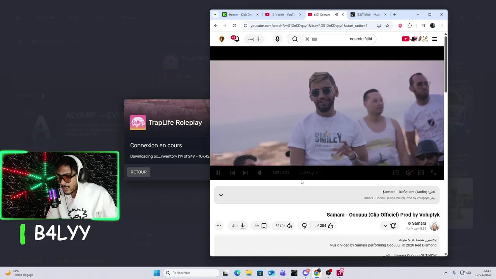Switch the player to theater mode
The image size is (496, 279).
(x=421, y=173)
